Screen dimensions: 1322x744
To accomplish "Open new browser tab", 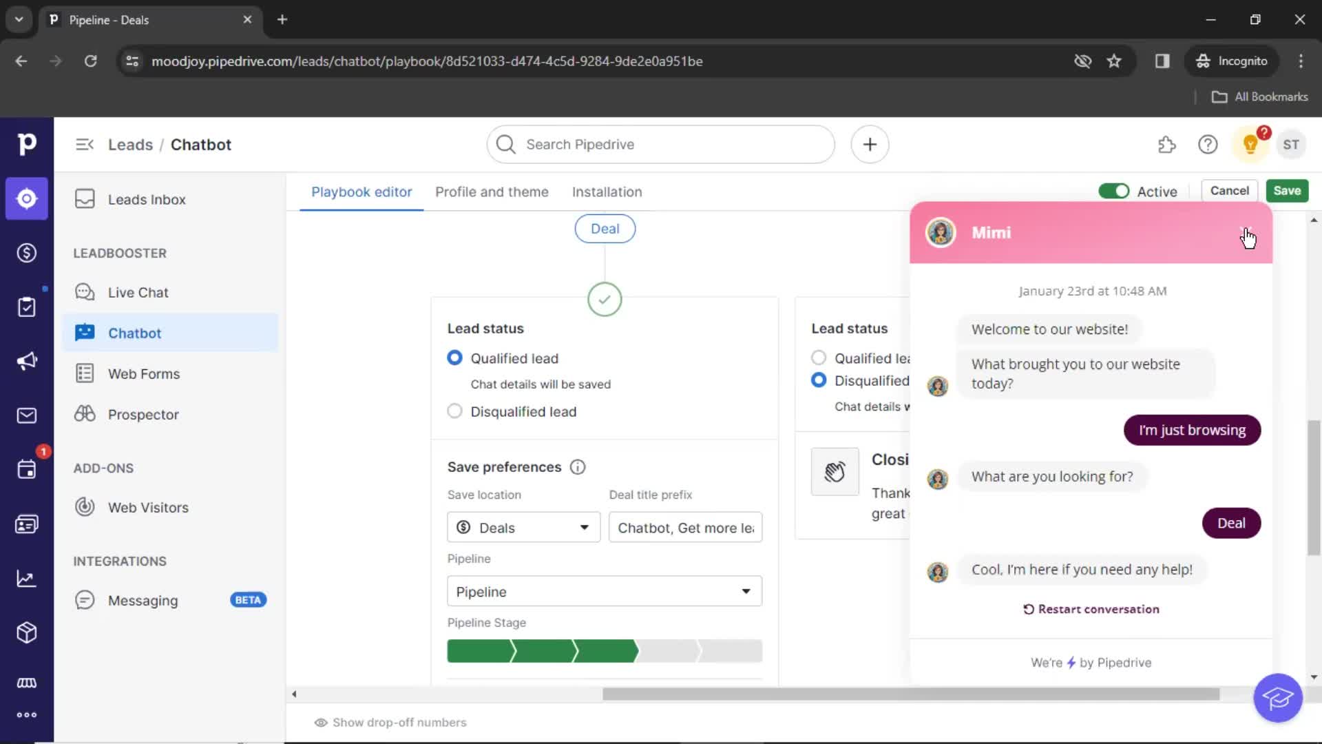I will pyautogui.click(x=282, y=19).
